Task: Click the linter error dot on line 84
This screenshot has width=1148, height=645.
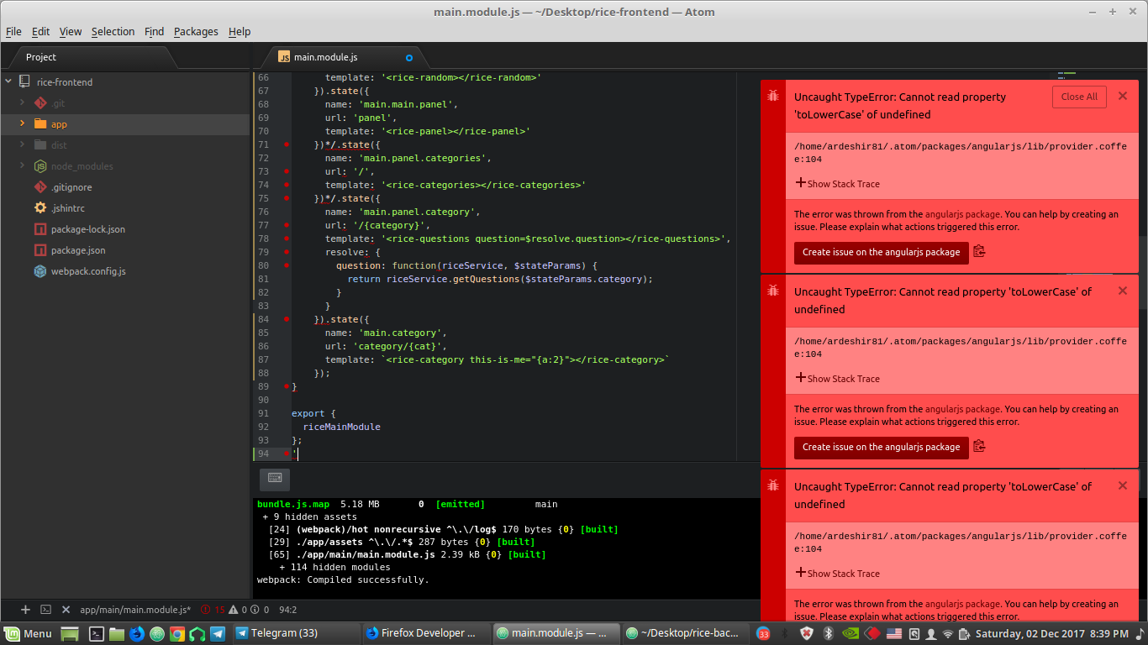Action: pyautogui.click(x=287, y=319)
